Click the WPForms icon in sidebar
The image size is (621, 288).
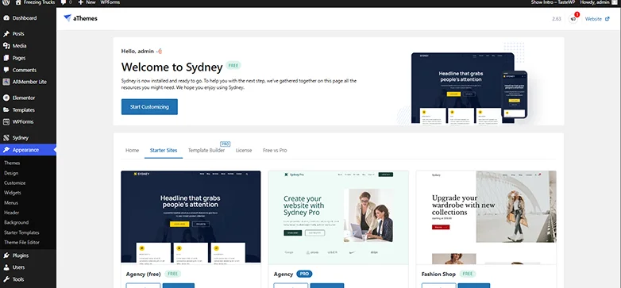coord(6,122)
